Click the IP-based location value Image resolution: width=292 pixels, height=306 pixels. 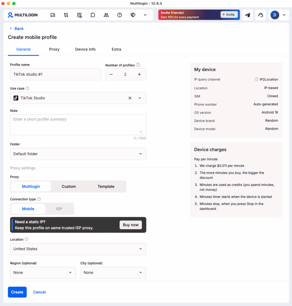271,88
